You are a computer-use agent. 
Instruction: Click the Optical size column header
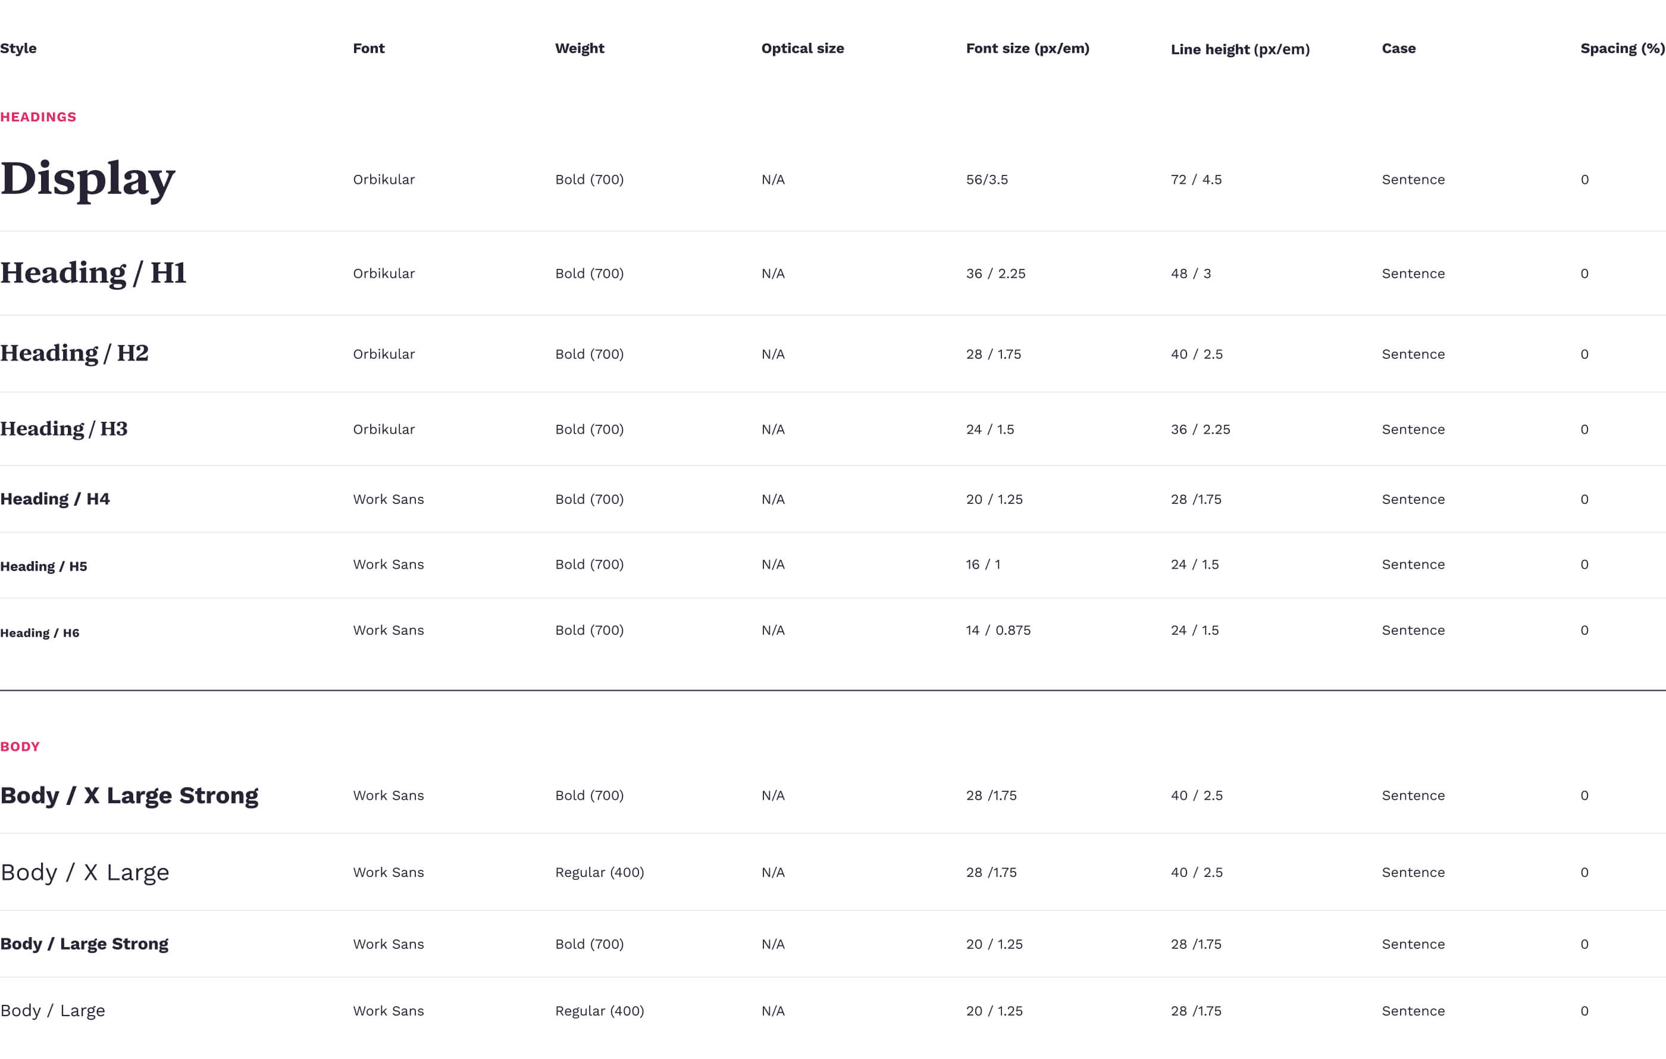802,48
